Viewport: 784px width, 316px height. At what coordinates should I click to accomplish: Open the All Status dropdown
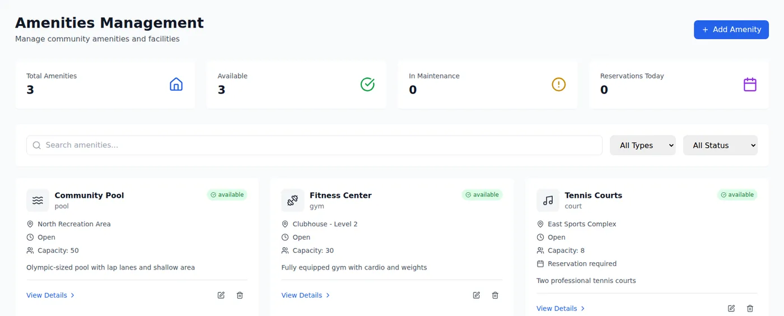pos(720,145)
